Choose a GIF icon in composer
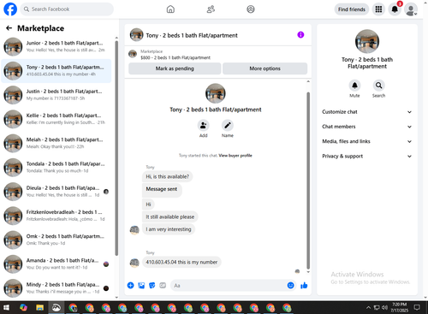Screen dimensions: 428x314 [x=163, y=285]
